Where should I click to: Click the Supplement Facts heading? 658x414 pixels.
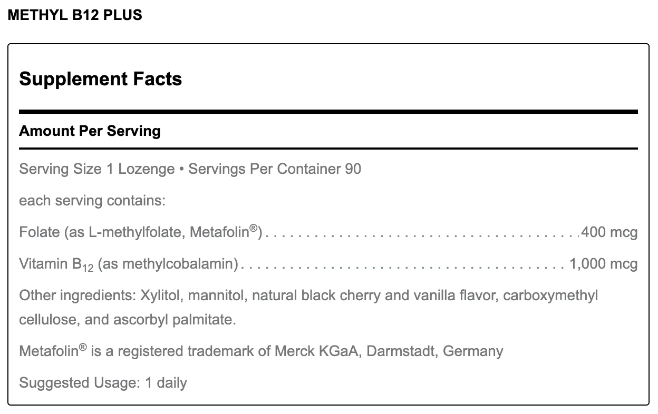[x=100, y=79]
